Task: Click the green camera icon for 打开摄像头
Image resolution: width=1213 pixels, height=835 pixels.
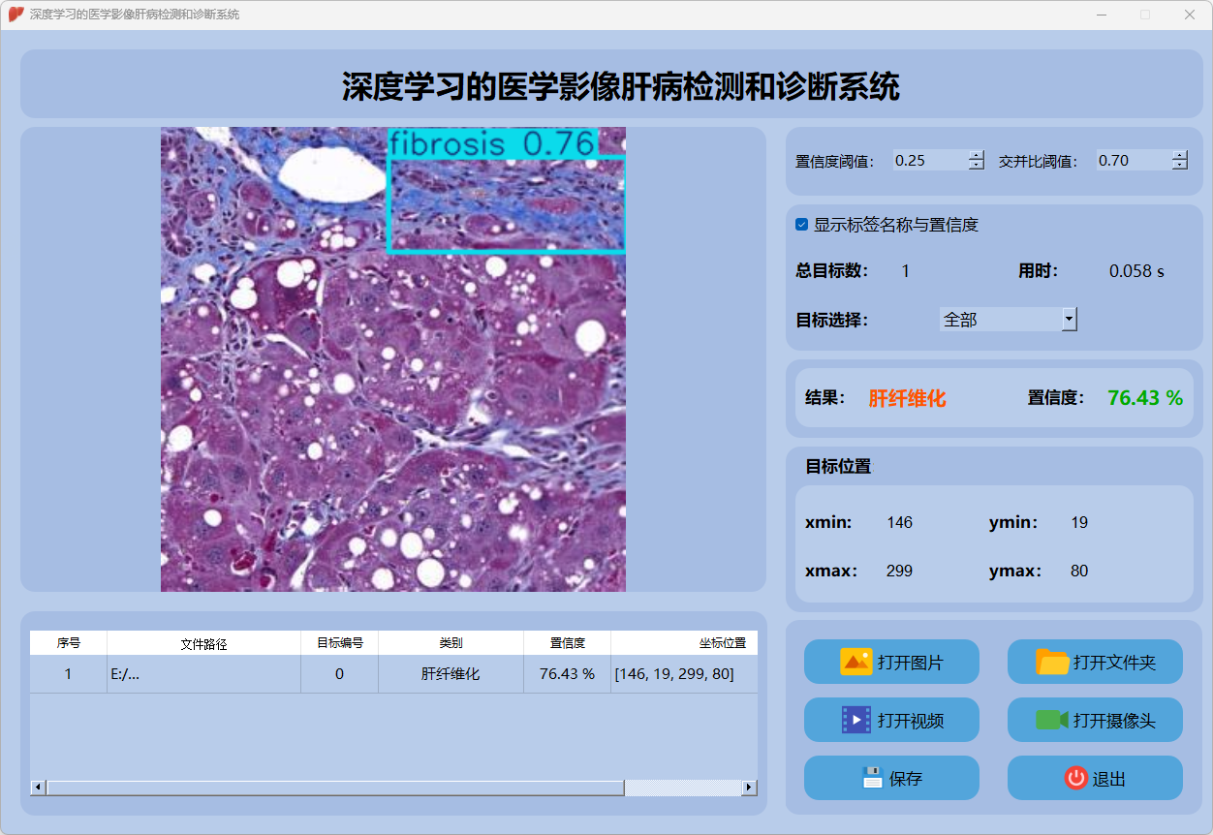Action: [x=1052, y=721]
